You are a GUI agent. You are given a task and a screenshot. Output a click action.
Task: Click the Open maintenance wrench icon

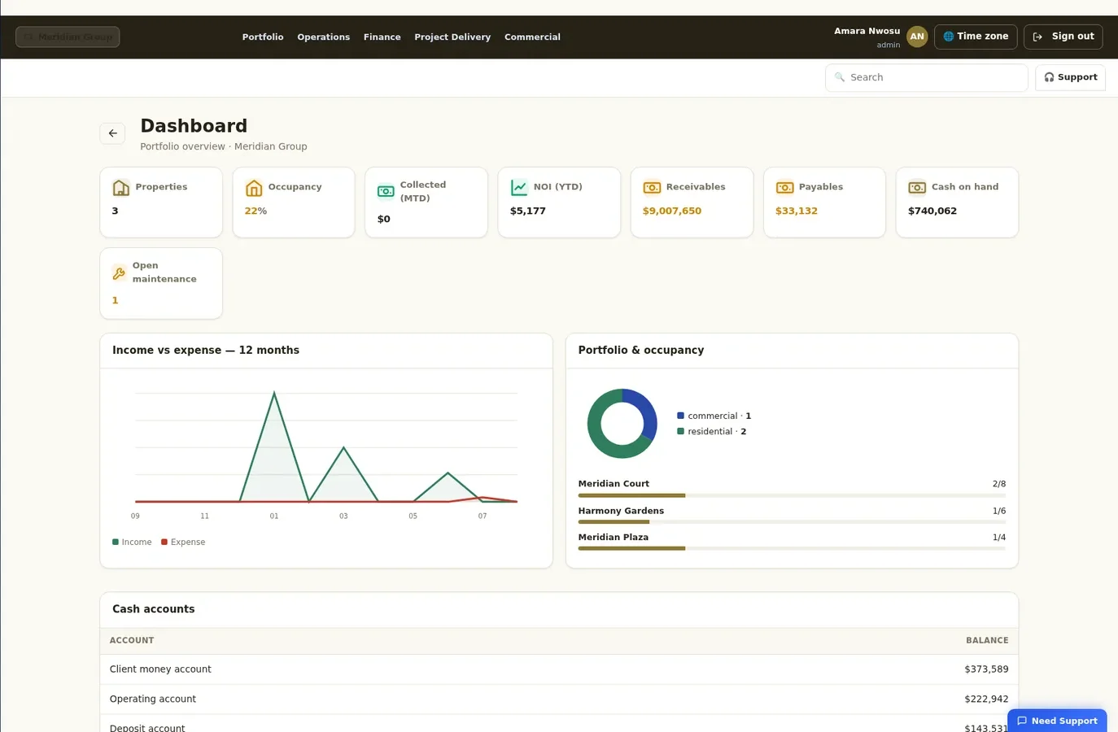point(119,273)
